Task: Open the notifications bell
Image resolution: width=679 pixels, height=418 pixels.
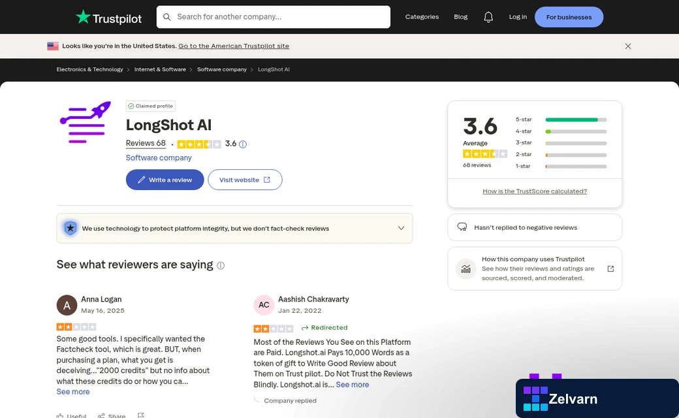Action: pos(488,17)
